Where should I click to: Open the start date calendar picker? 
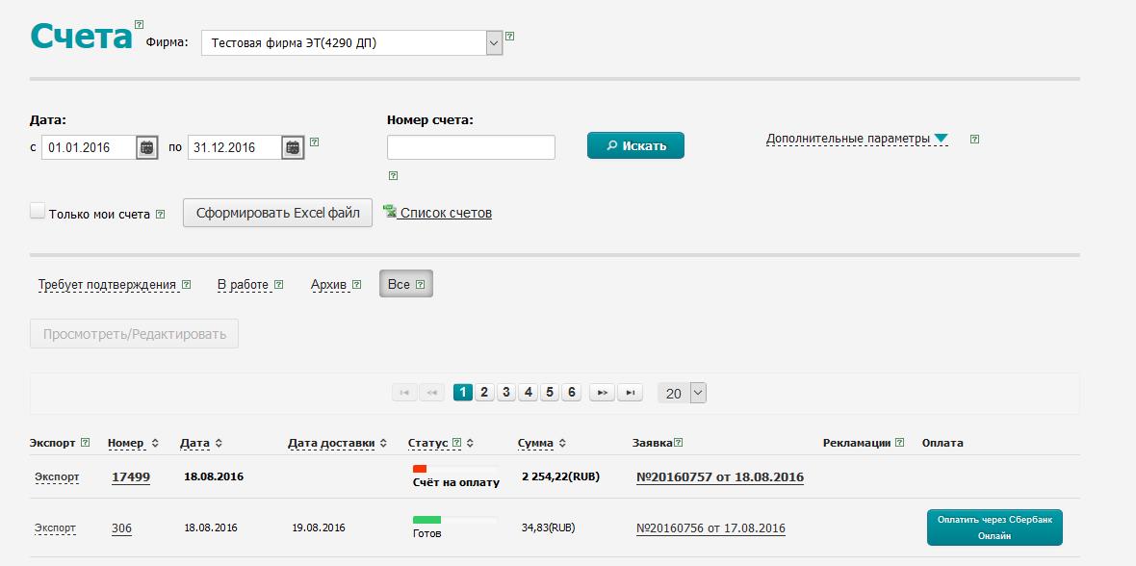pos(146,147)
